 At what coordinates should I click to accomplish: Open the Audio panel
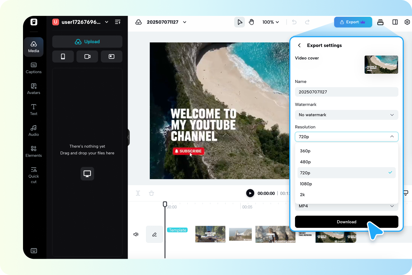pyautogui.click(x=33, y=130)
